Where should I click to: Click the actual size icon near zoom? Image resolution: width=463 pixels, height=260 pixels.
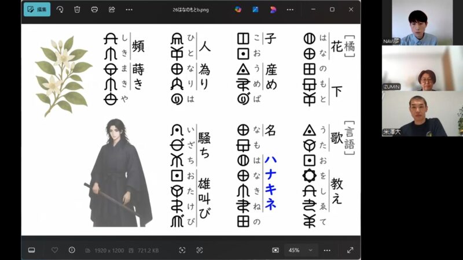pyautogui.click(x=275, y=250)
